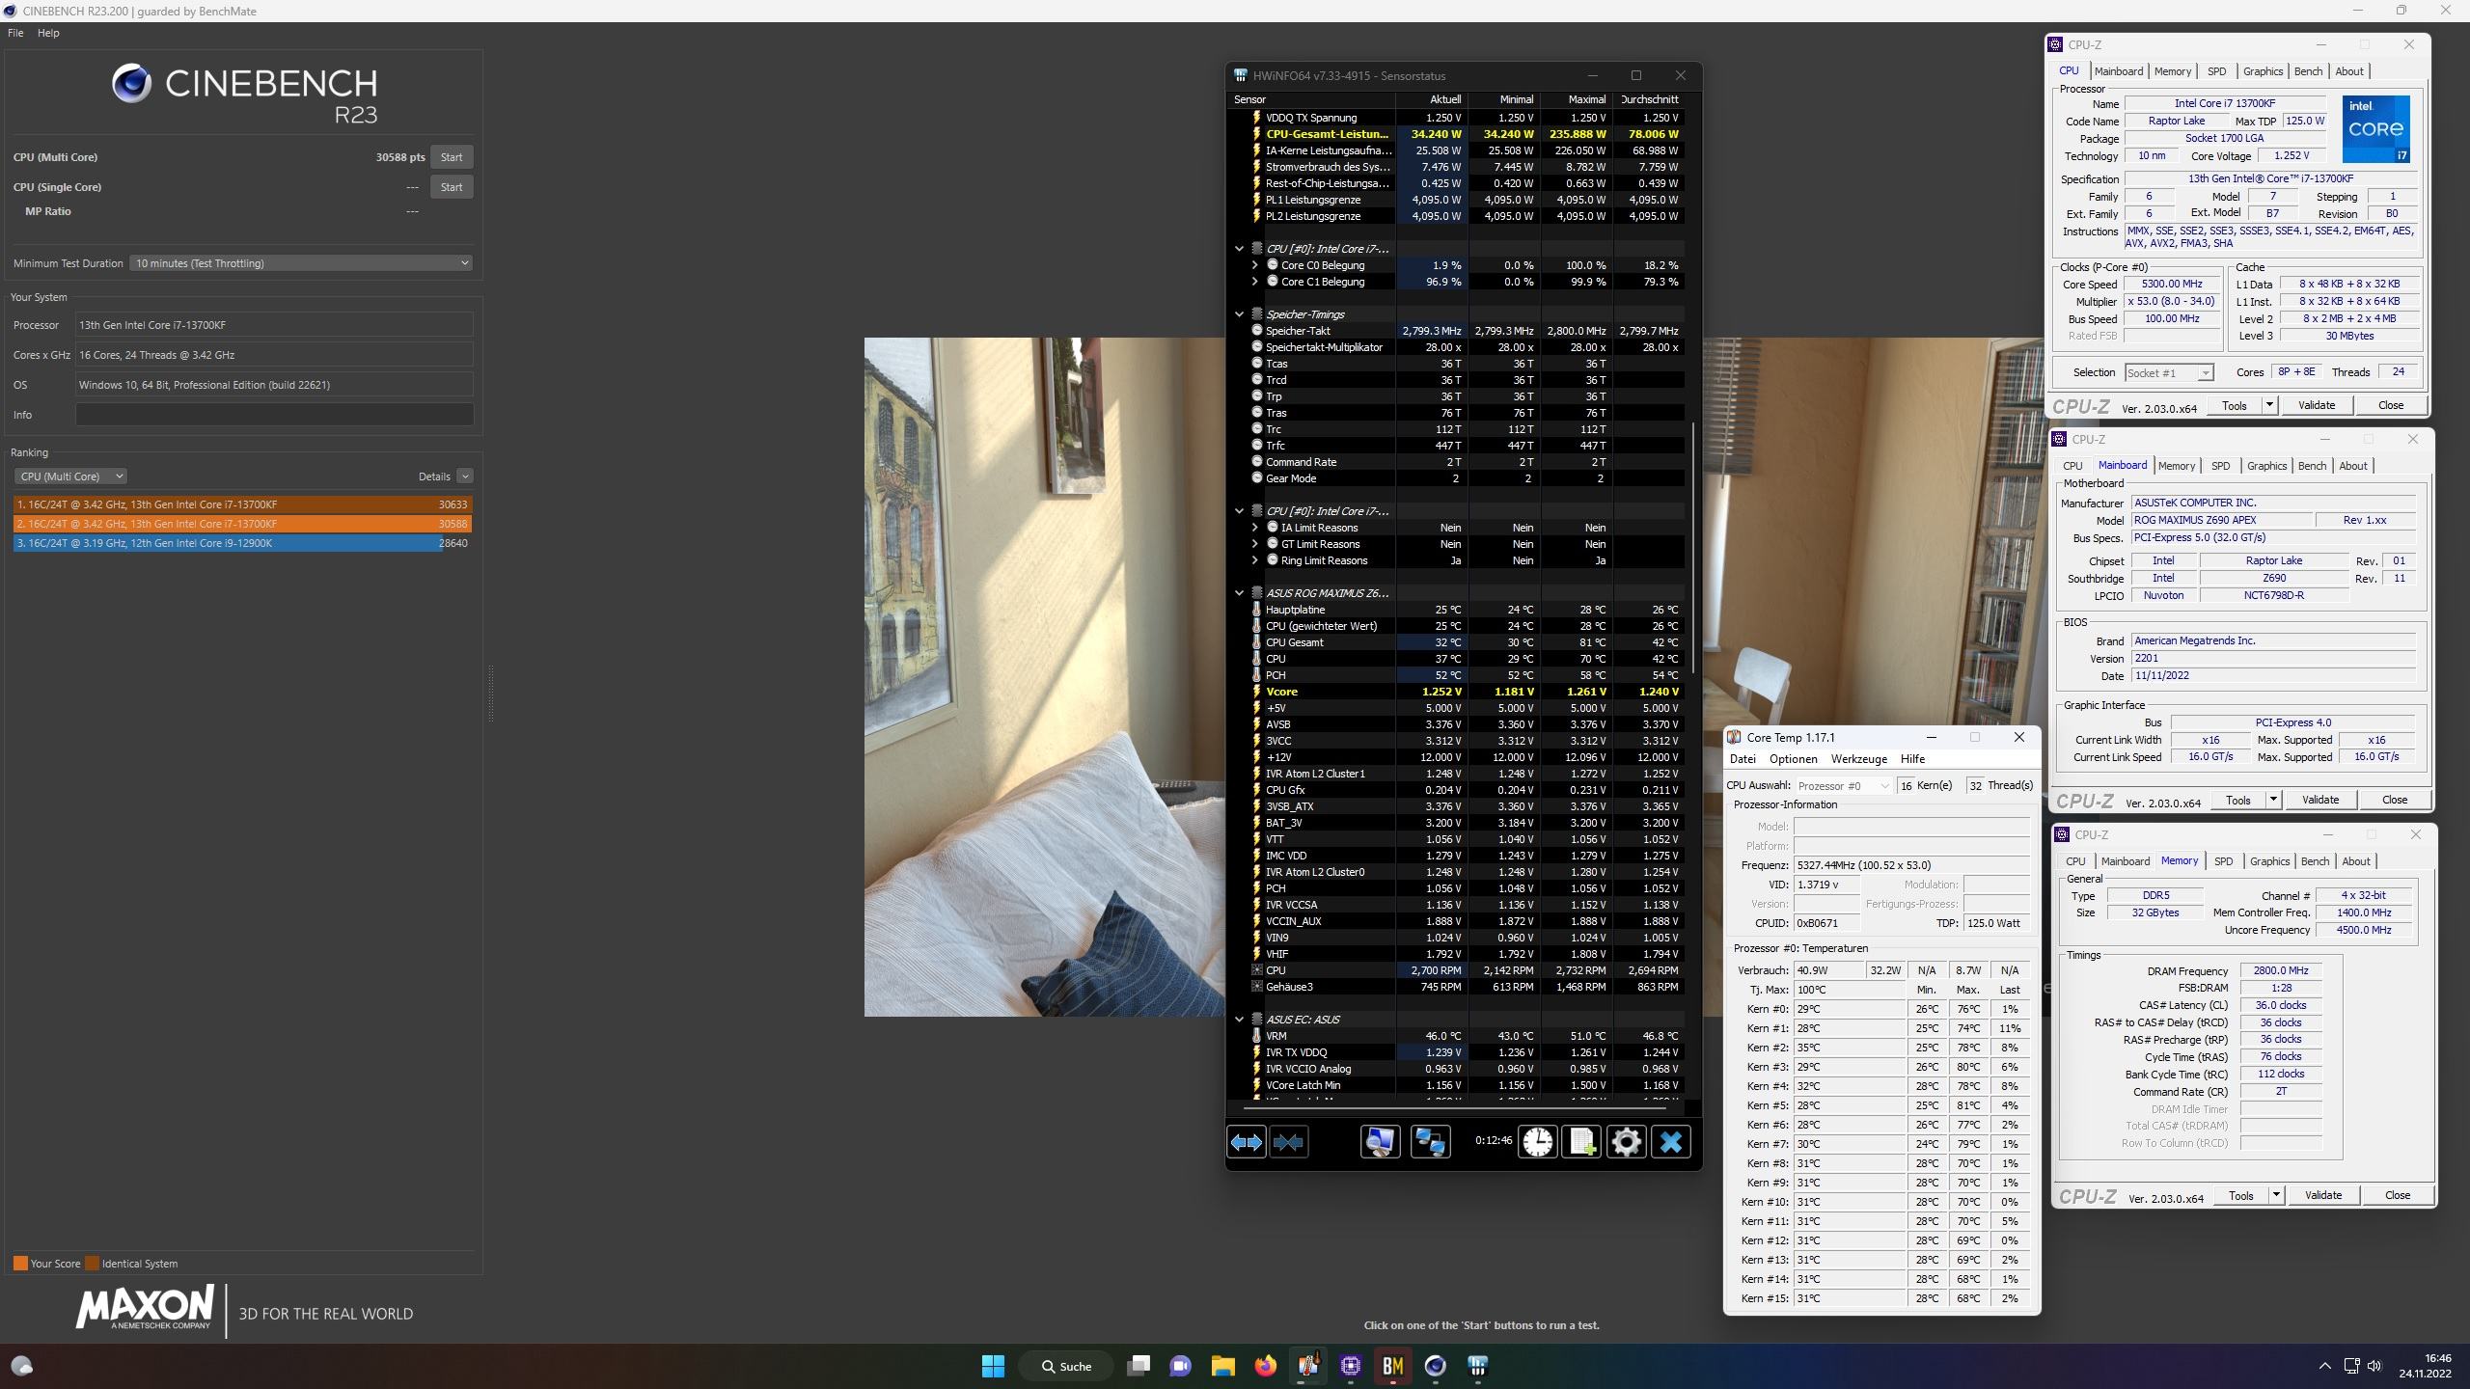Open the Windows Start menu

pos(993,1366)
